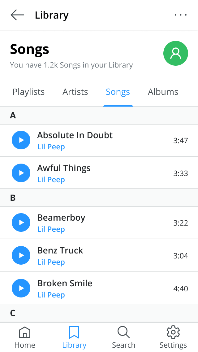This screenshot has height=352, width=198.
Task: Select the Benz Truck song title
Action: pyautogui.click(x=60, y=250)
